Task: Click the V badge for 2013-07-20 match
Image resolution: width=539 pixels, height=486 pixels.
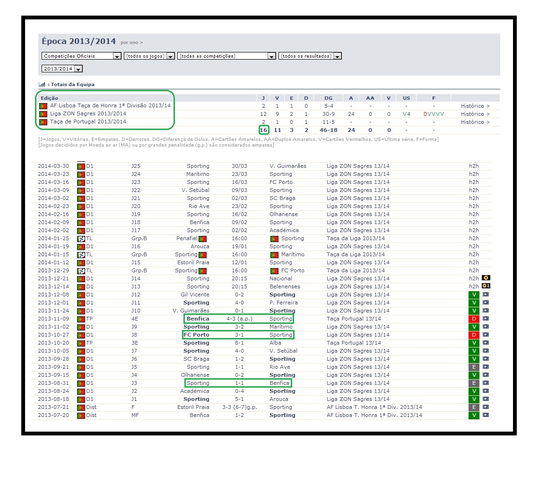Action: [x=474, y=415]
